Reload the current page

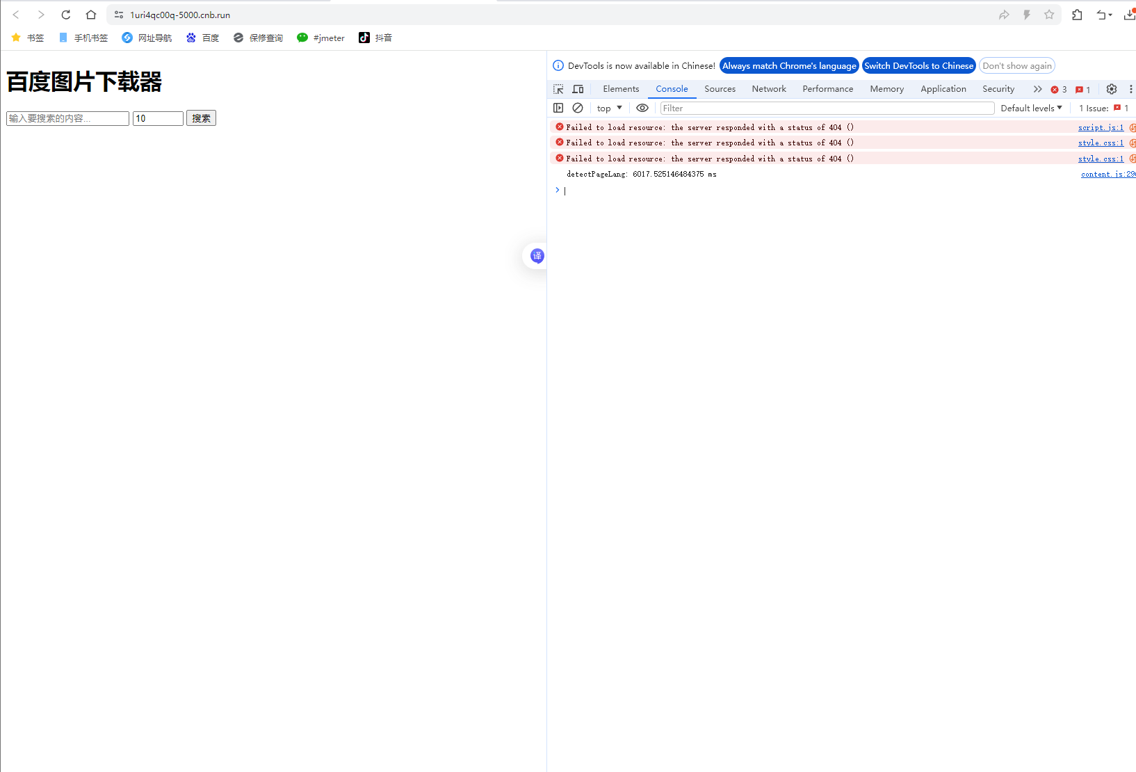point(66,15)
